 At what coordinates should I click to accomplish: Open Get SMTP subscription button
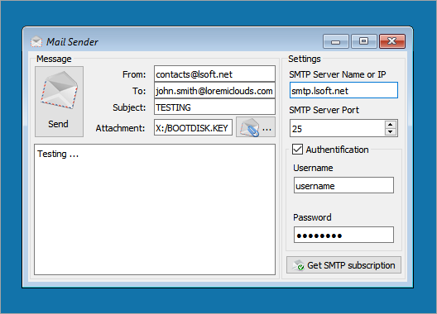tap(344, 265)
